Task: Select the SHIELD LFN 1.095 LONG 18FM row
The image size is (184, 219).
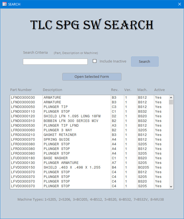Action: (x=90, y=116)
